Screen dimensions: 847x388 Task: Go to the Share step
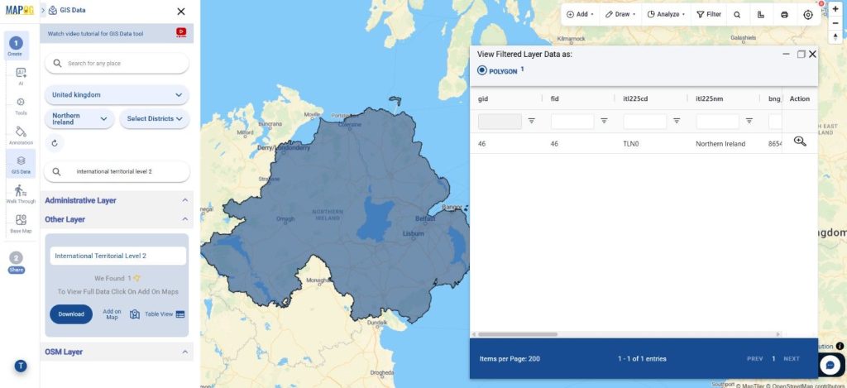pyautogui.click(x=17, y=262)
